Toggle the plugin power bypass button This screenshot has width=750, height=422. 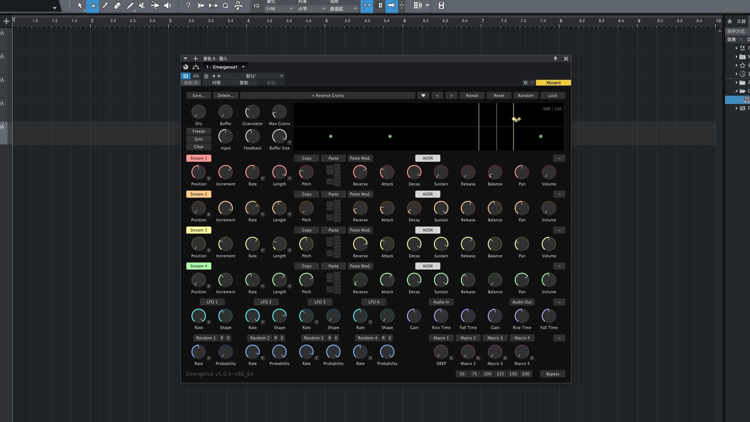pos(186,76)
